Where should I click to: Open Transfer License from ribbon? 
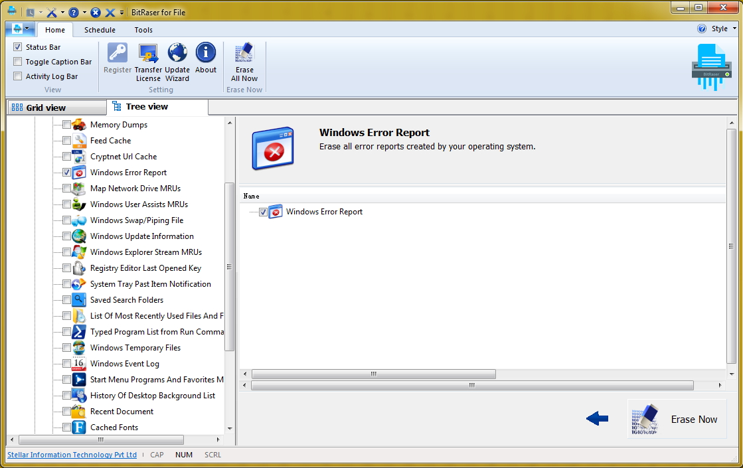pyautogui.click(x=148, y=53)
